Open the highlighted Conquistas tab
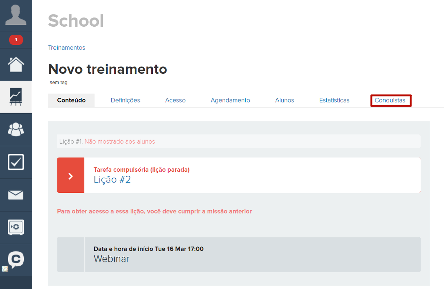This screenshot has width=444, height=289. (390, 100)
